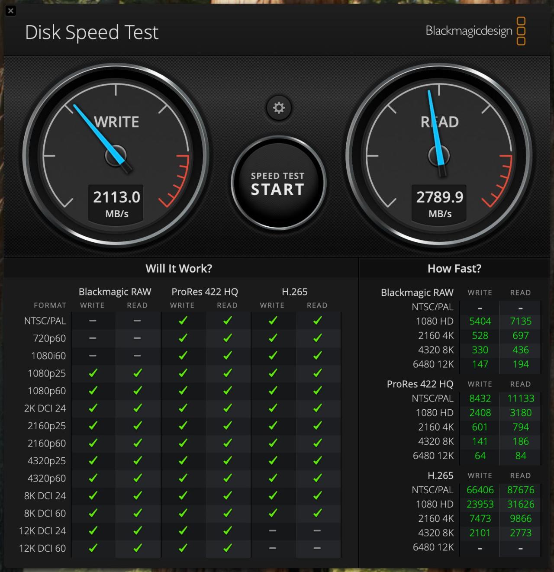Click ProRes 422 HQ heading in How Fast
This screenshot has width=554, height=572.
420,384
